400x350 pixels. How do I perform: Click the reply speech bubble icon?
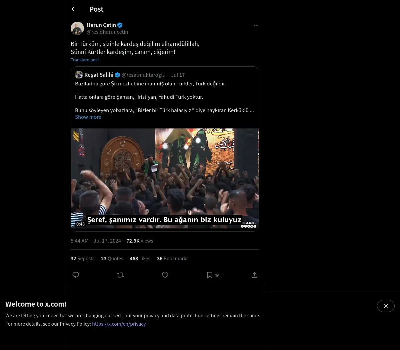(76, 275)
